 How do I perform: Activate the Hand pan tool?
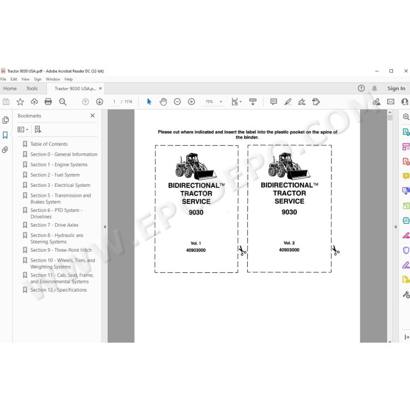(163, 101)
